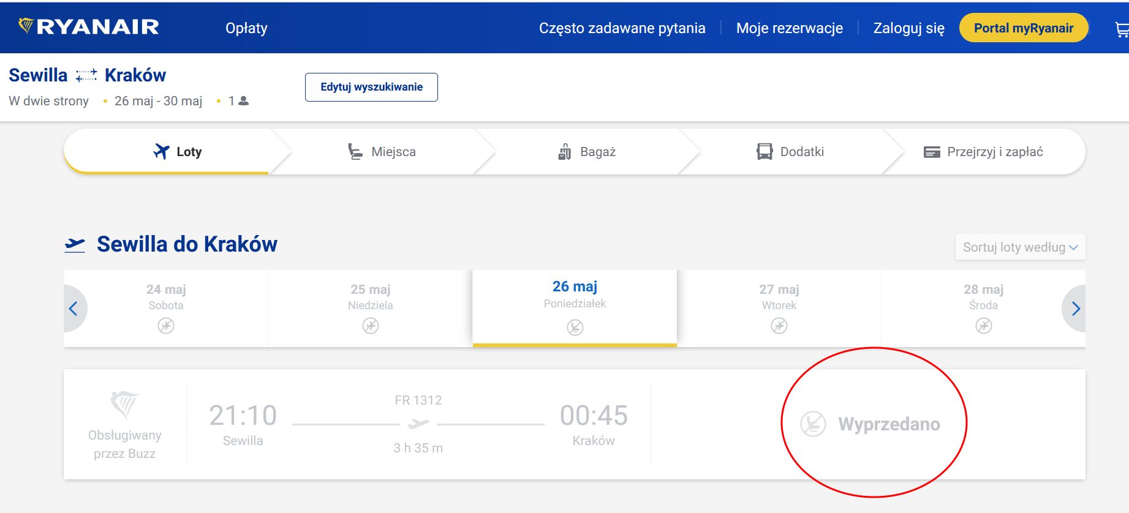The width and height of the screenshot is (1129, 513).
Task: Click the luggage icon in Bagaż step
Action: click(564, 151)
